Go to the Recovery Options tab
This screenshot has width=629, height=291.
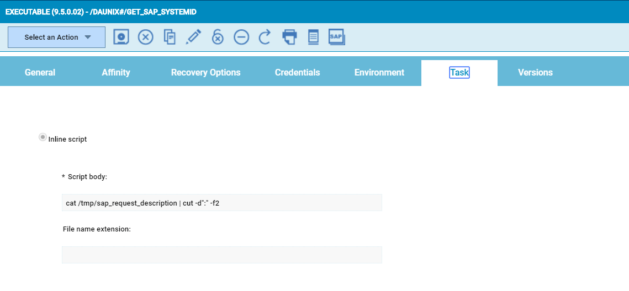coord(205,73)
